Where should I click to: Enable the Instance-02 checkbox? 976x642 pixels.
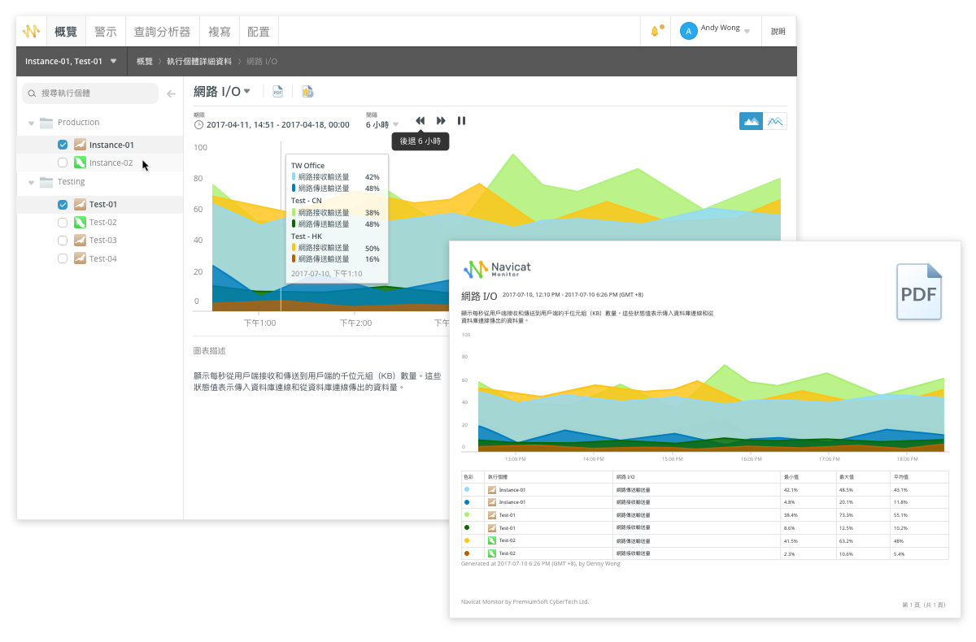63,163
